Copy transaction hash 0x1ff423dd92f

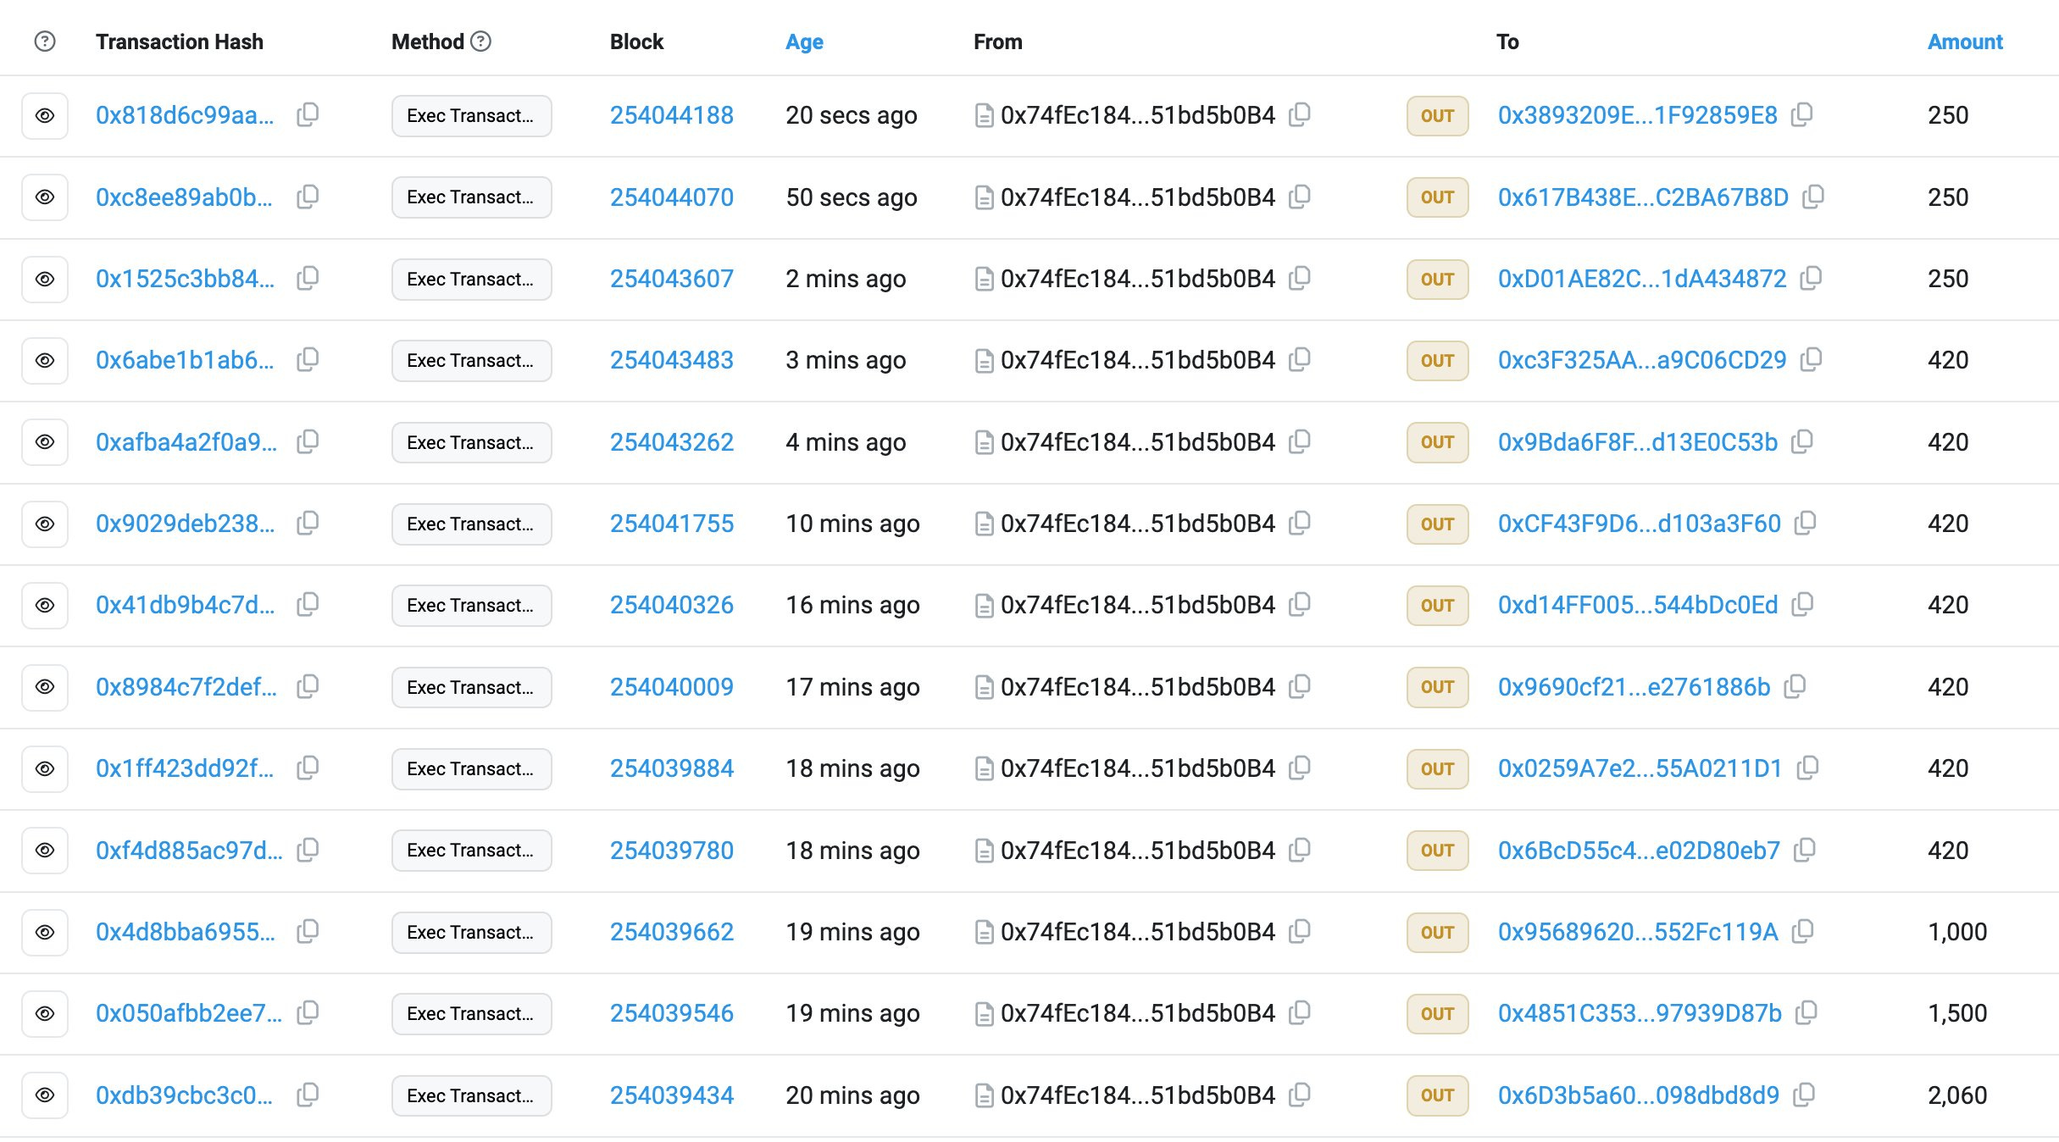(x=308, y=768)
